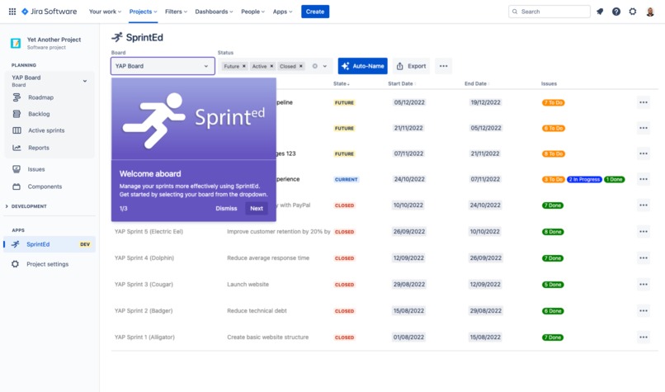Click the Create basic website structure goal
665x392 pixels.
pos(267,337)
